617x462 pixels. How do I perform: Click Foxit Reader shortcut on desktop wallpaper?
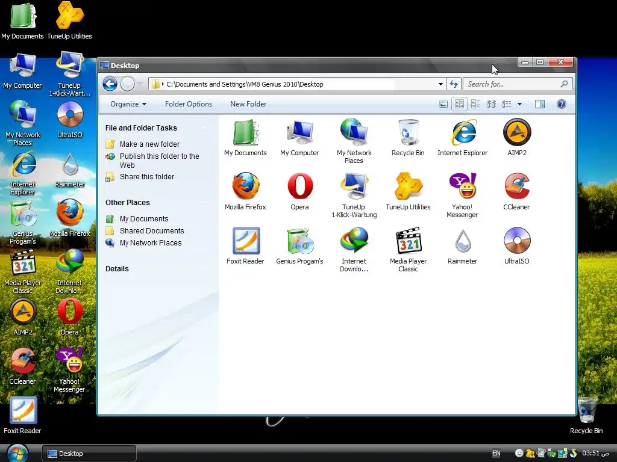[x=22, y=416]
